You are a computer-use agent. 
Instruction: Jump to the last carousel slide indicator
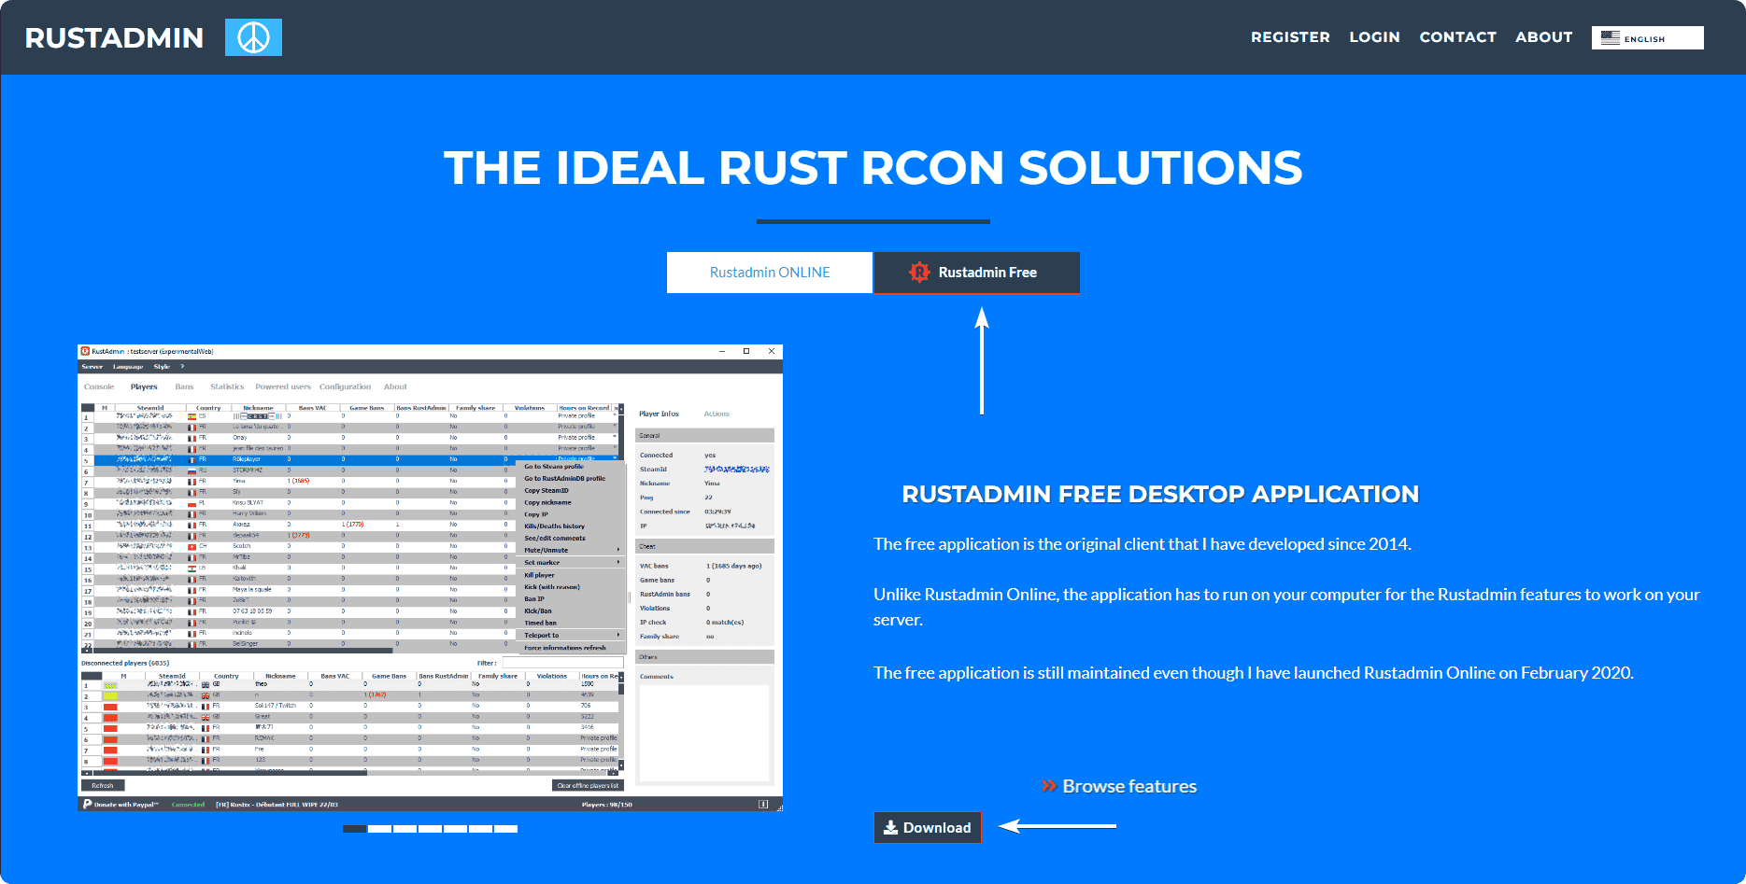pyautogui.click(x=505, y=829)
